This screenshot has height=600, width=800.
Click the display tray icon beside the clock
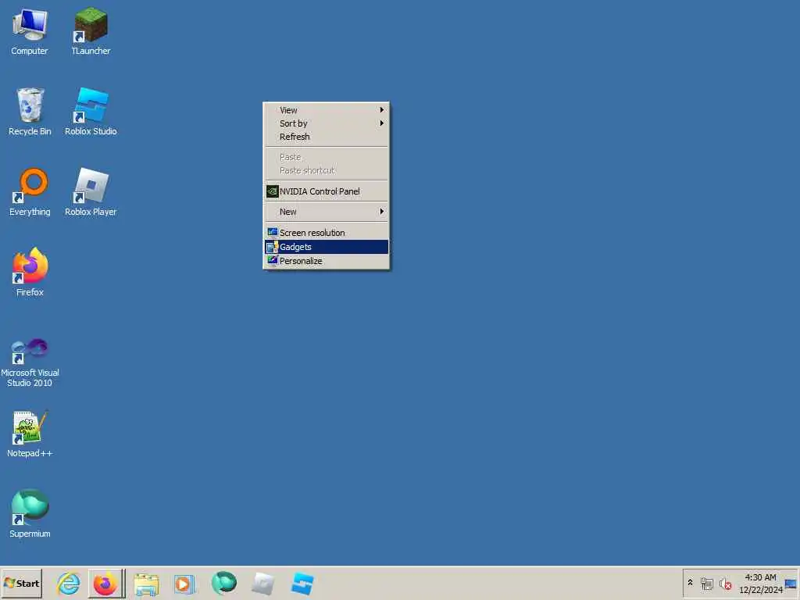(x=791, y=584)
